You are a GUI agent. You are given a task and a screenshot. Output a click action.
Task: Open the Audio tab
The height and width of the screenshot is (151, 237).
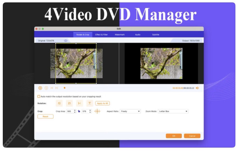(x=138, y=35)
